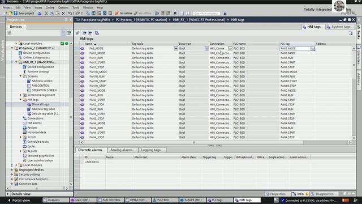Click the Save project button

24,13
